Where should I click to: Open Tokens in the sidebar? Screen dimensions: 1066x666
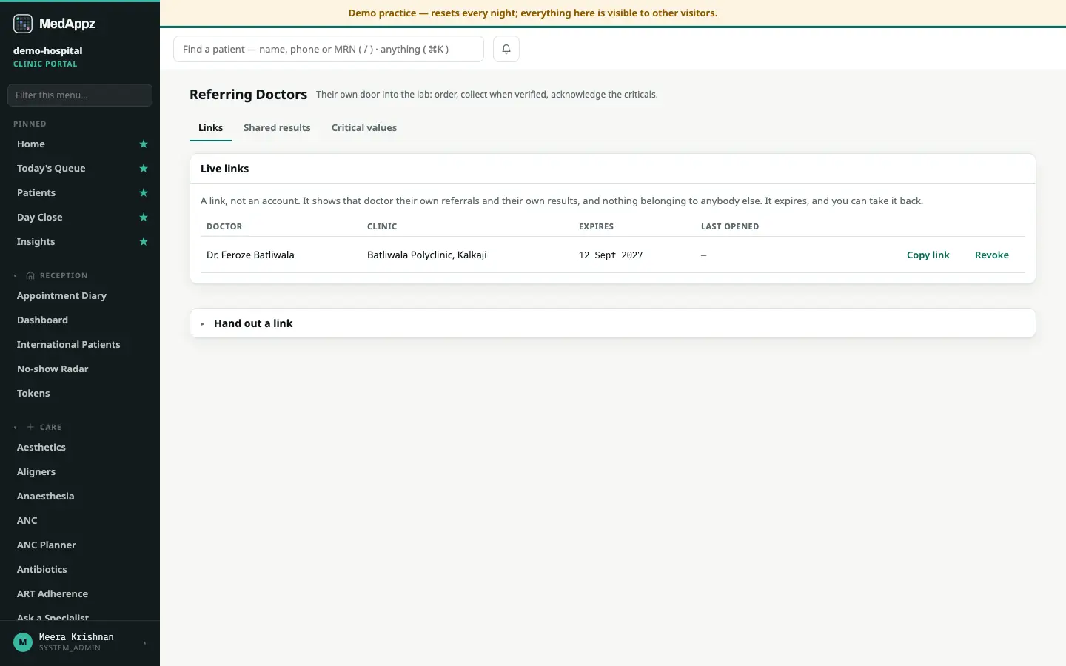(33, 394)
